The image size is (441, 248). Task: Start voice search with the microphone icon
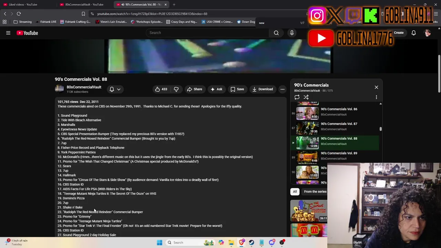[x=292, y=33]
